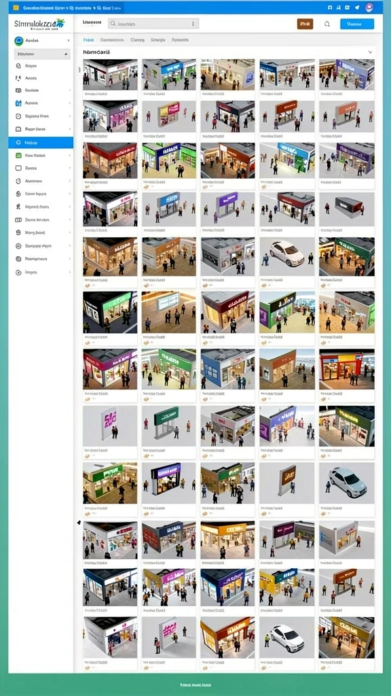Image resolution: width=391 pixels, height=696 pixels.
Task: Collapse the gallery section using its header chevron
Action: click(370, 52)
